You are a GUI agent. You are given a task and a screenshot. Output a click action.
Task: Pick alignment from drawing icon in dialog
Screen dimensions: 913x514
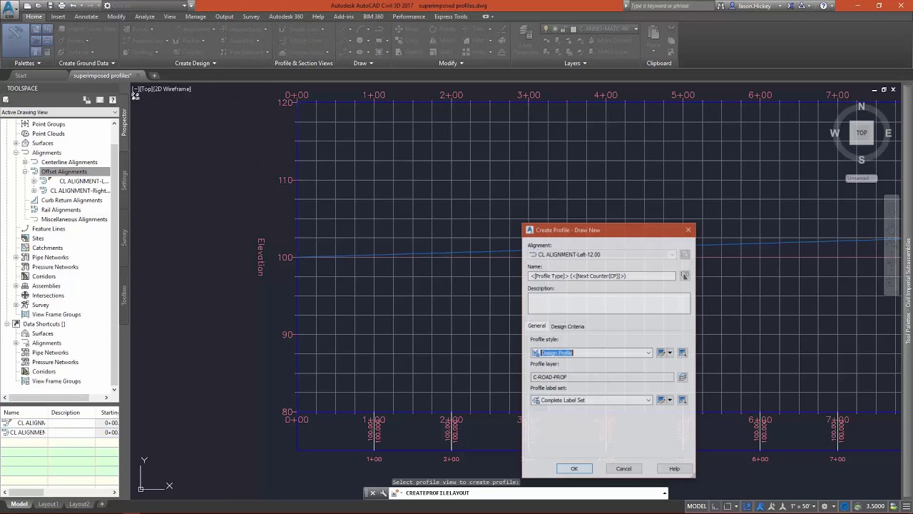coord(685,254)
